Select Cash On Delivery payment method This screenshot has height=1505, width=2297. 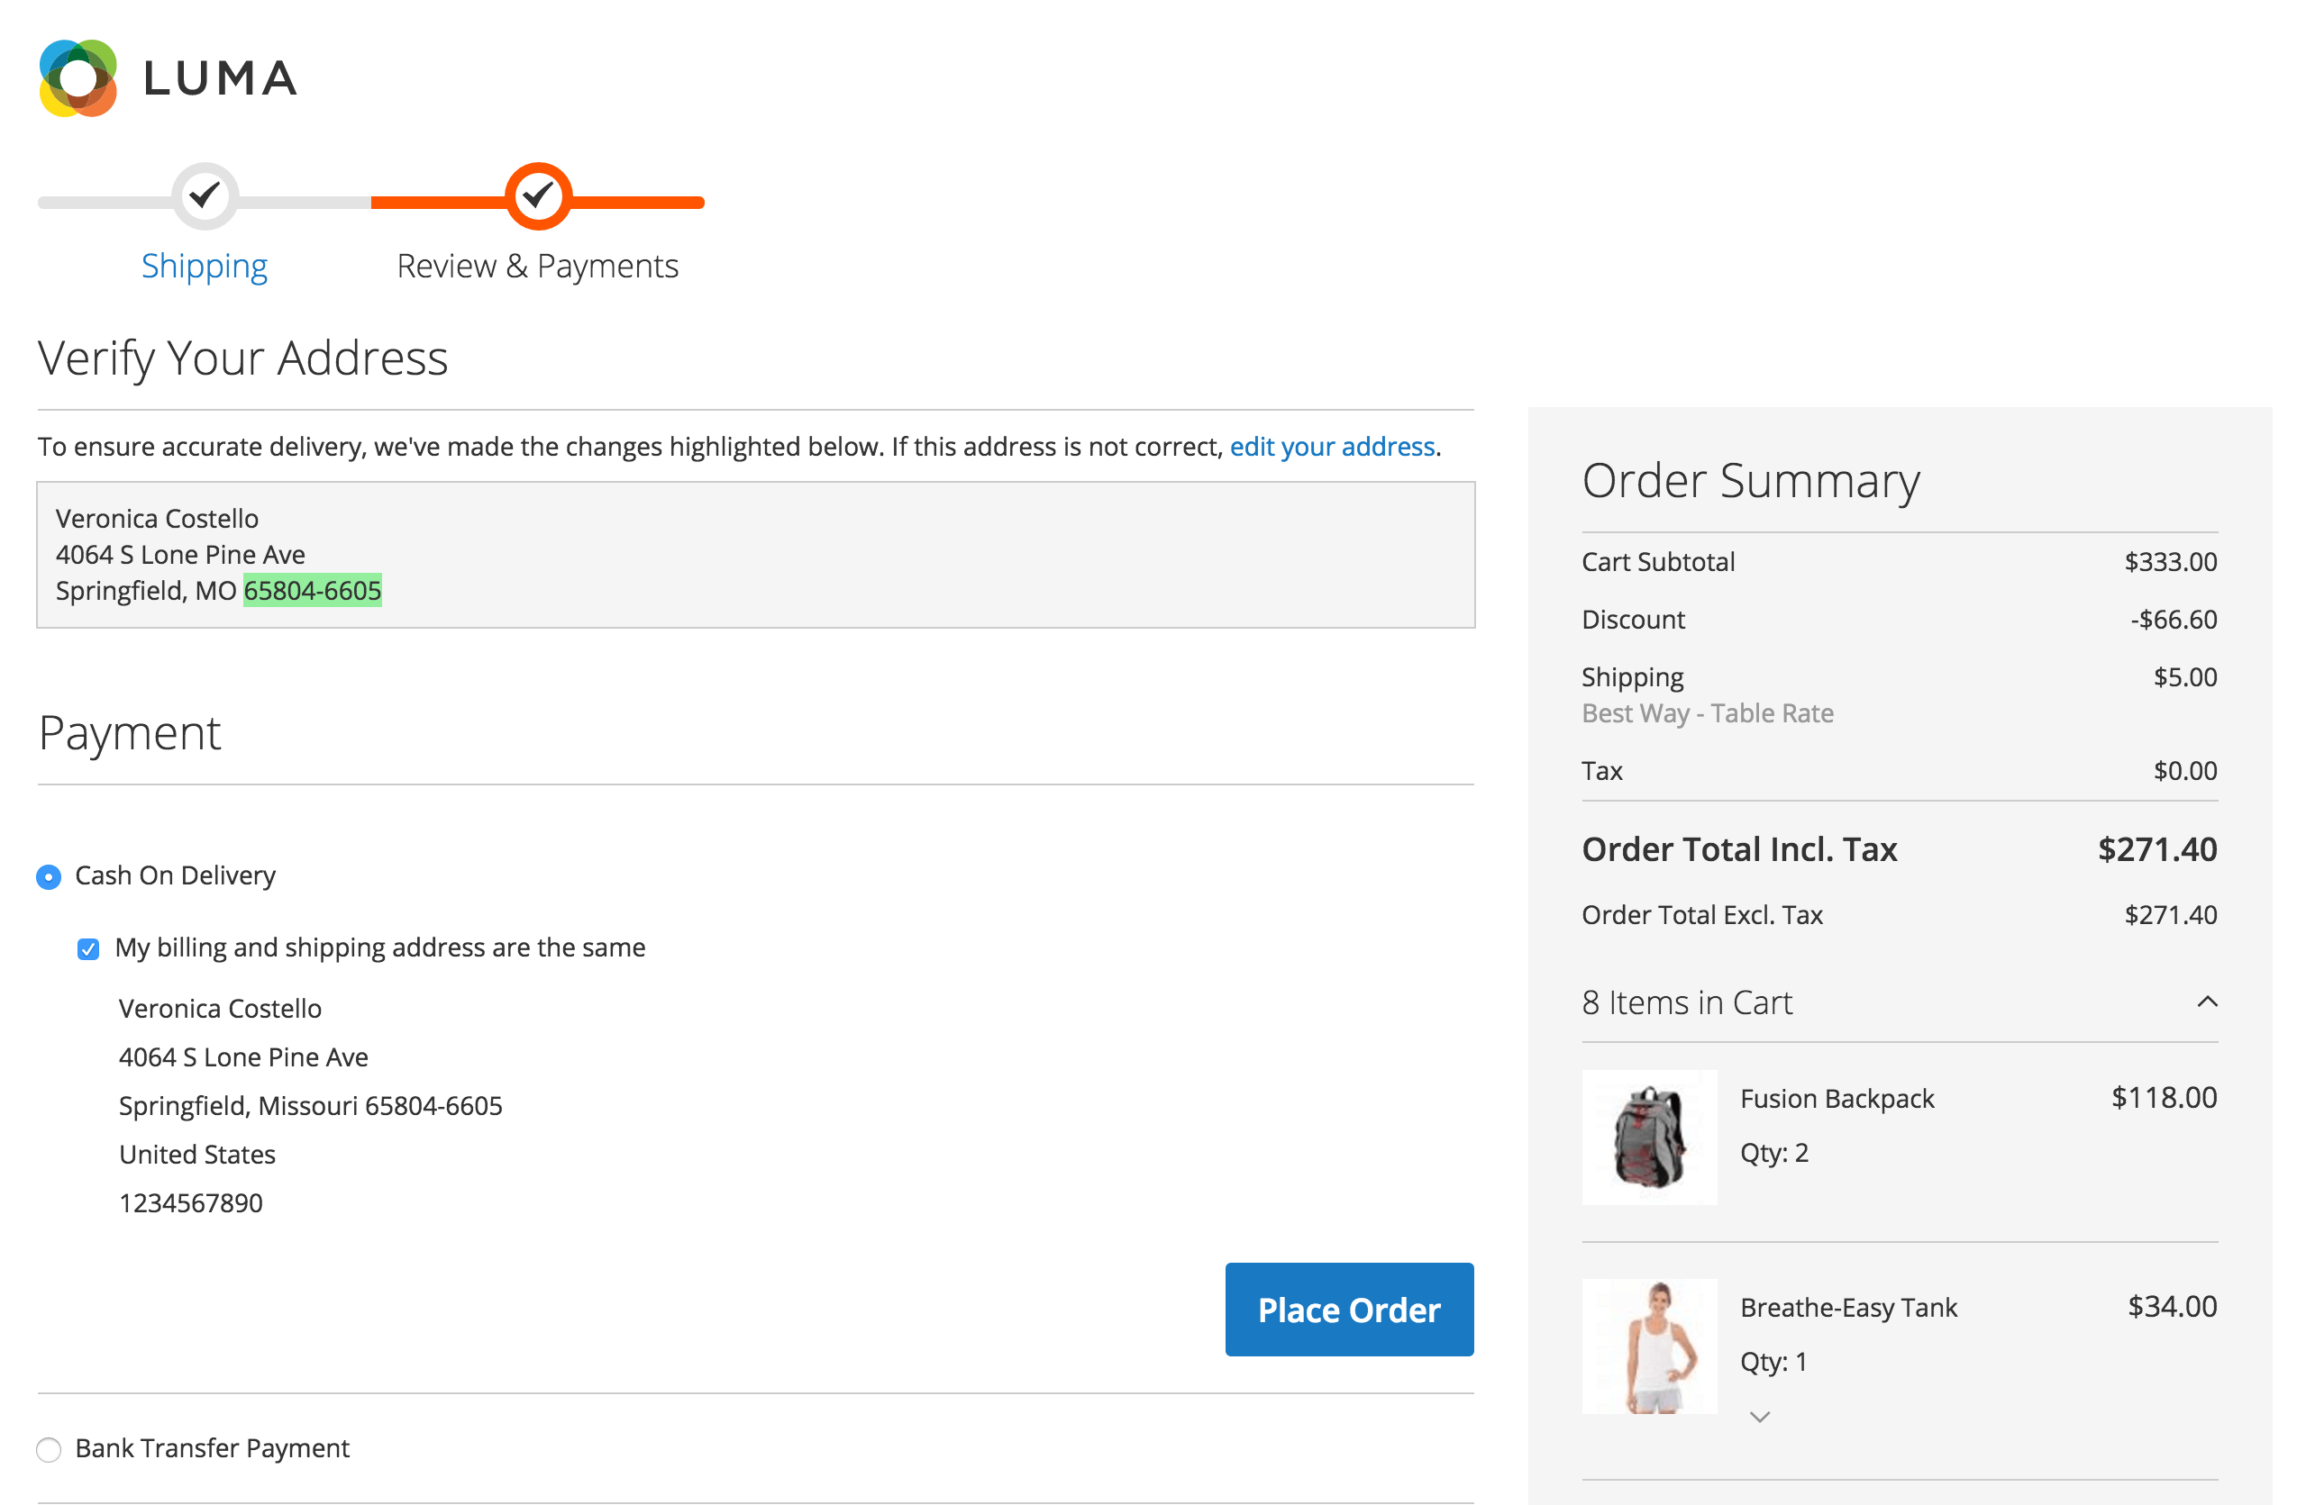tap(49, 877)
